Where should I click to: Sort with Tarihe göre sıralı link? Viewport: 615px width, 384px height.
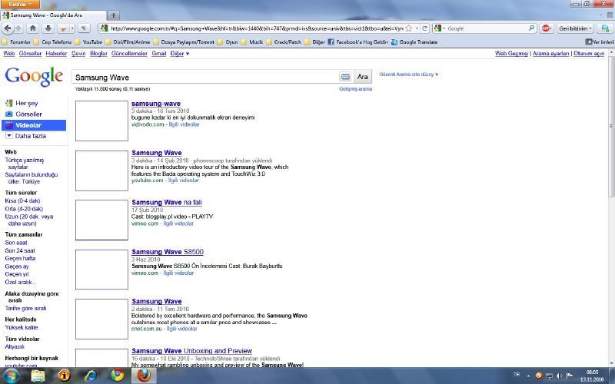(x=25, y=309)
